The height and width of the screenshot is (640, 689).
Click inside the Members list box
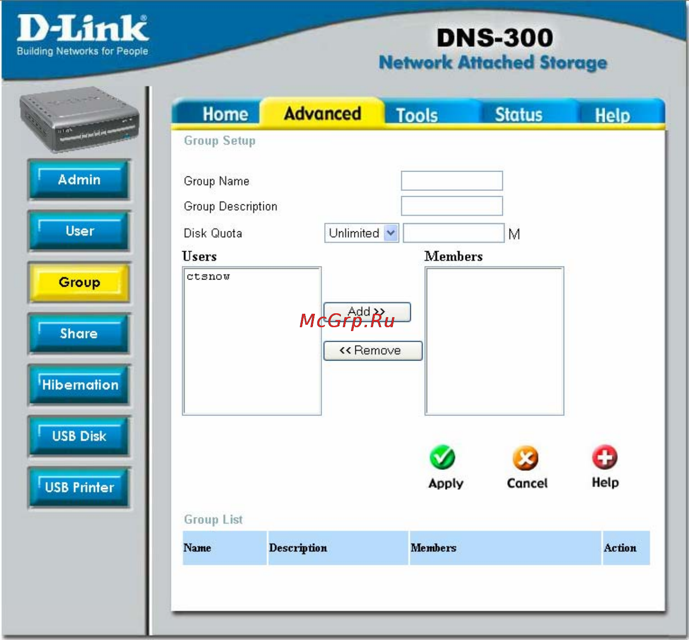click(x=494, y=341)
